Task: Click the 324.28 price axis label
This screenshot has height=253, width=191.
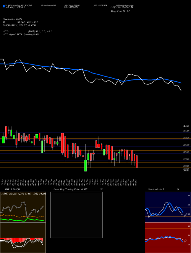Action: click(186, 152)
